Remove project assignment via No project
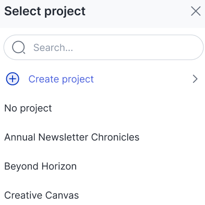Viewport: 205px width, 205px height. tap(28, 108)
